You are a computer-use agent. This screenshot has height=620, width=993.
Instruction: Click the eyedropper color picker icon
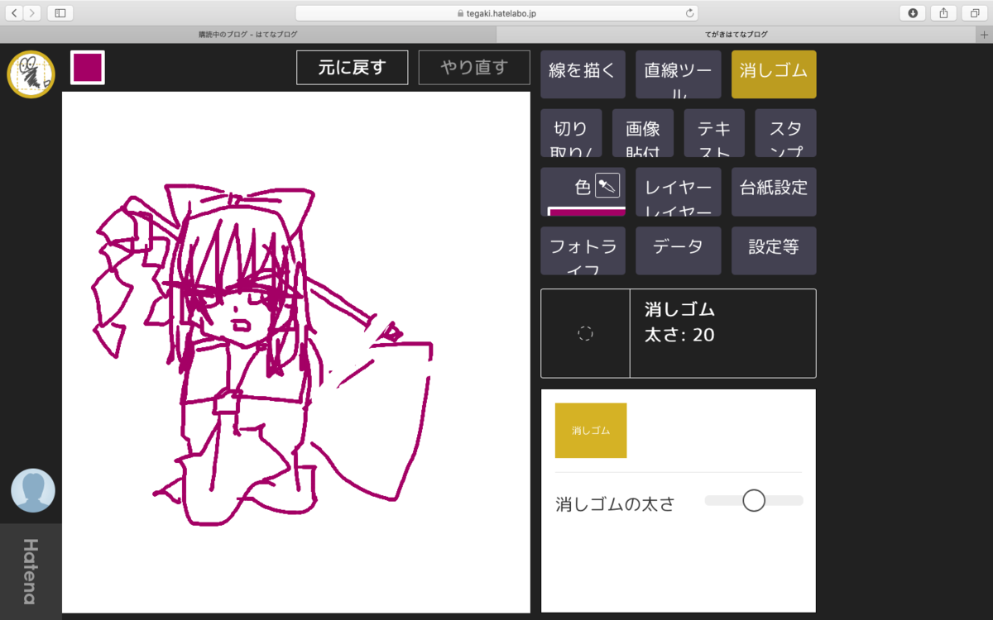click(607, 186)
